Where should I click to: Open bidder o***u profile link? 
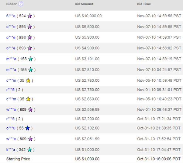[x=11, y=128]
